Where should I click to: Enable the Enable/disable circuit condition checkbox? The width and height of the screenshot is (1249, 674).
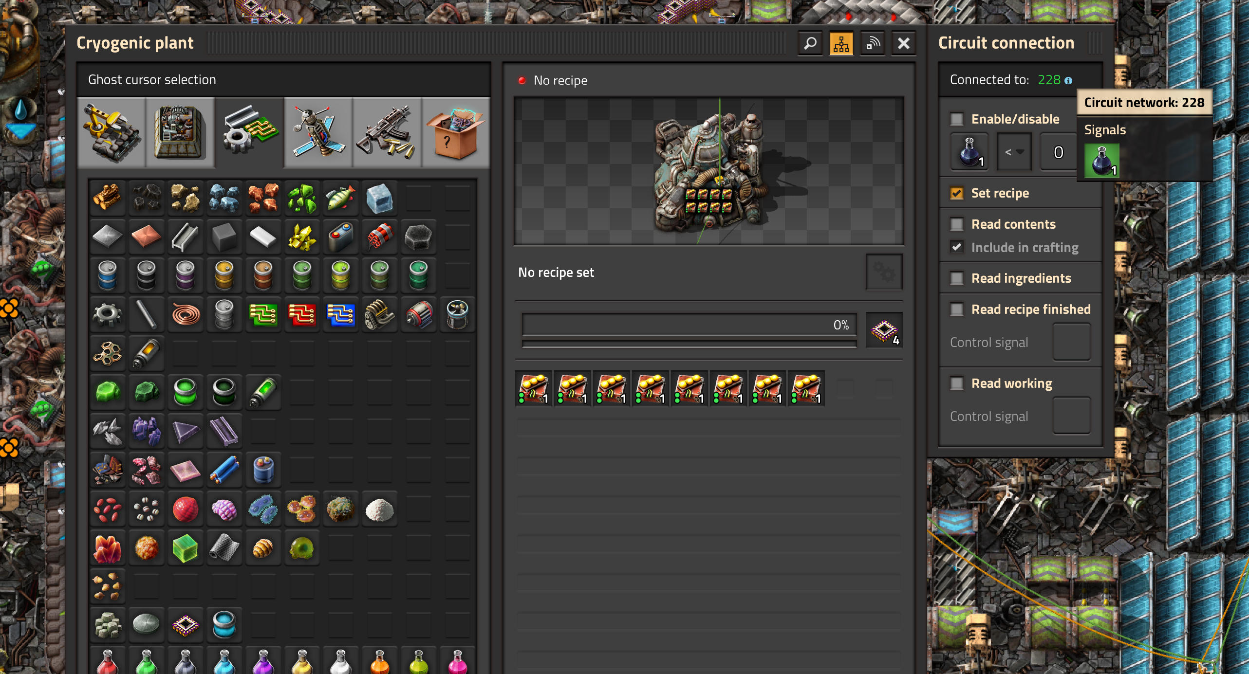click(957, 119)
